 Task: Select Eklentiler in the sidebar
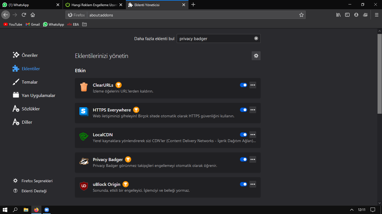[26, 69]
